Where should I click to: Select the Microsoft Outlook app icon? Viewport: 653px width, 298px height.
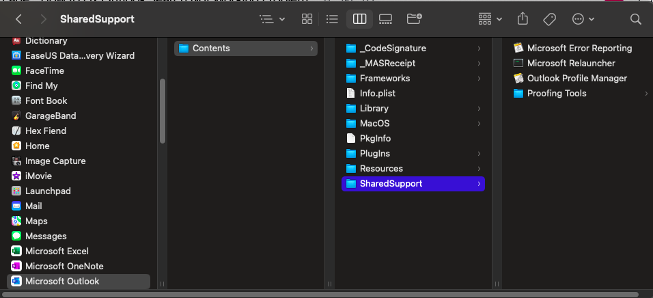(16, 281)
